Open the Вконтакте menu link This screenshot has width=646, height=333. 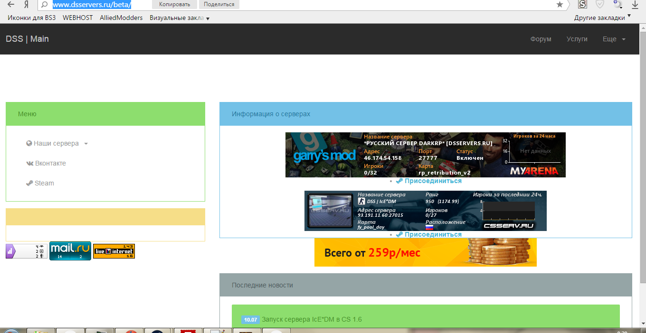tap(46, 163)
